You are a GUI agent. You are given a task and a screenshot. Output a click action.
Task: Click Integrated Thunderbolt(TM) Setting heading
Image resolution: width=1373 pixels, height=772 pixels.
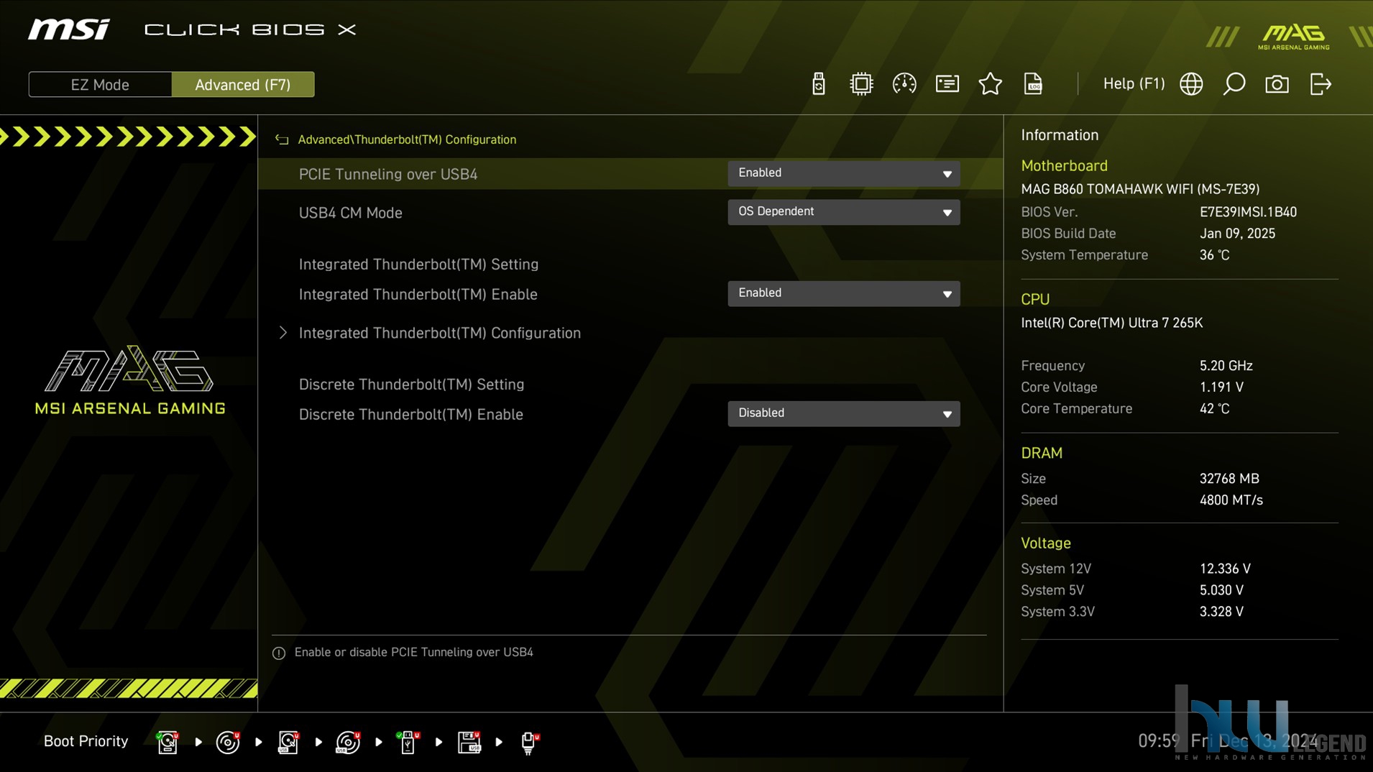coord(418,264)
